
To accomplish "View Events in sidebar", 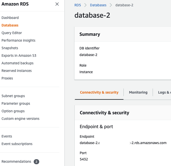I will click(x=7, y=136).
